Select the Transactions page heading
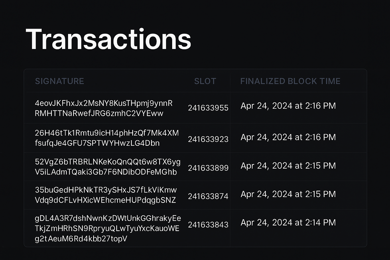Image resolution: width=390 pixels, height=260 pixels. 108,39
